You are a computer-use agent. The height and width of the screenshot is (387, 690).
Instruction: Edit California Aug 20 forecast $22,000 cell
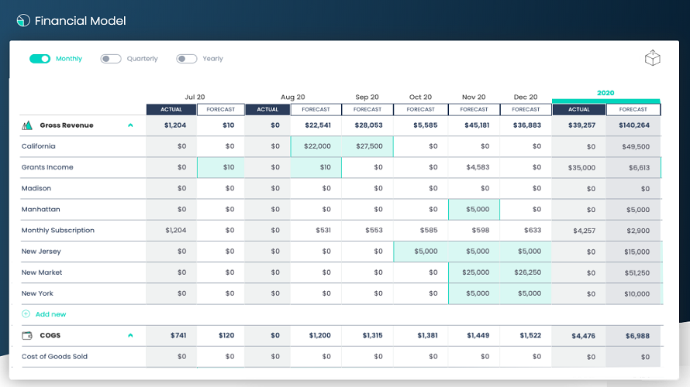(x=316, y=146)
